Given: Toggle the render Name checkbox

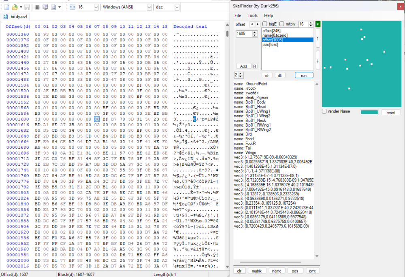Looking at the screenshot, I should (324, 111).
